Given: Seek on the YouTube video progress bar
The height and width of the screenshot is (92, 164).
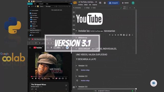Looking at the screenshot, I should 49,77.
